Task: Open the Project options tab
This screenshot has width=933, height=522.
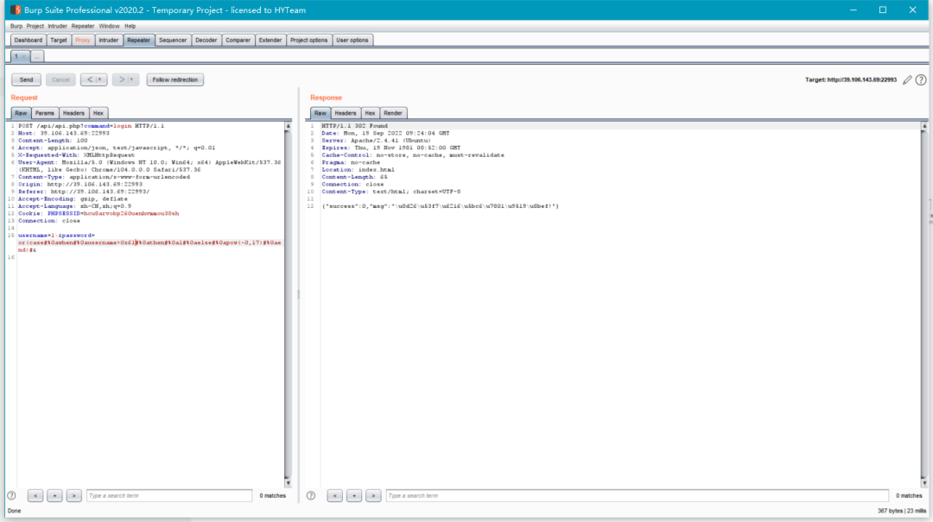Action: tap(308, 41)
